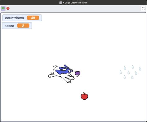Click the water droplets sprite
The height and width of the screenshot is (122, 147).
(x=130, y=72)
